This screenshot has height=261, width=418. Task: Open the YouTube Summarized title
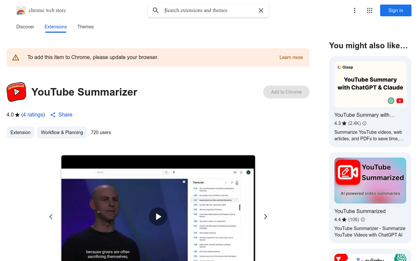tap(360, 211)
